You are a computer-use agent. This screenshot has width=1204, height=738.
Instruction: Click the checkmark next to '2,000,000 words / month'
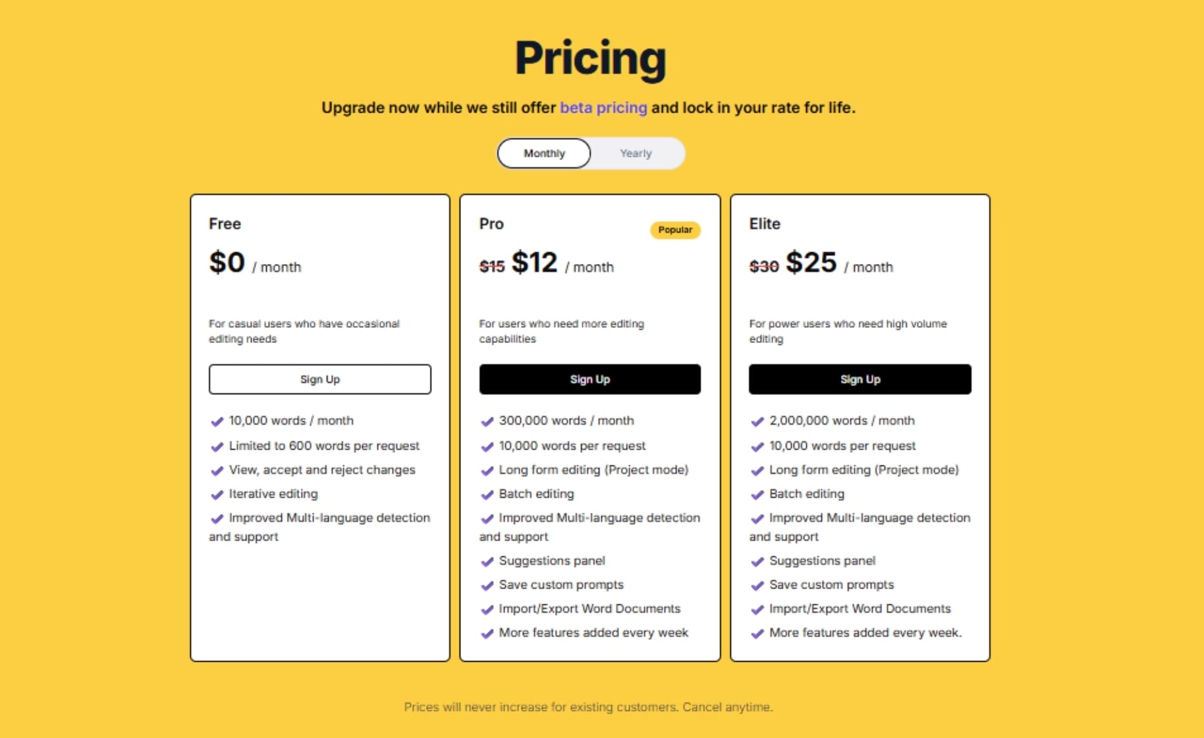[757, 421]
